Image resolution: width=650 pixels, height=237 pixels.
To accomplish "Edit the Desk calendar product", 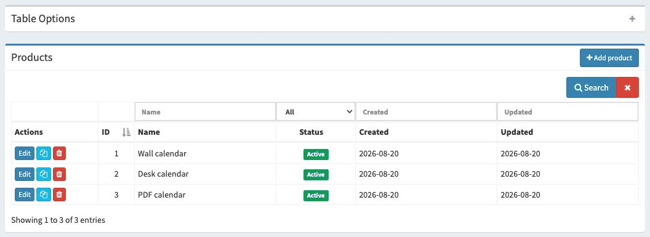I will point(25,174).
